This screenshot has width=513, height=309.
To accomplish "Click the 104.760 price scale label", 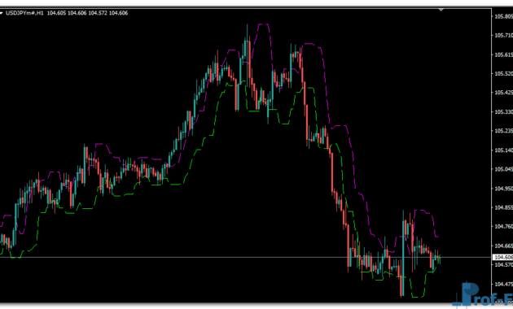I will [503, 226].
